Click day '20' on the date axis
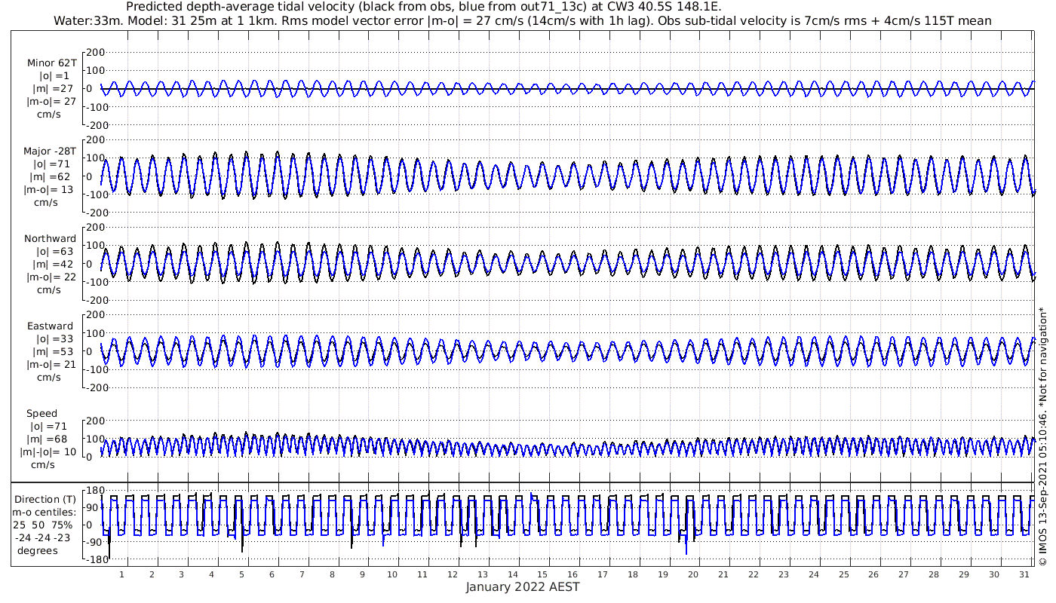Image resolution: width=1056 pixels, height=603 pixels. [x=693, y=574]
